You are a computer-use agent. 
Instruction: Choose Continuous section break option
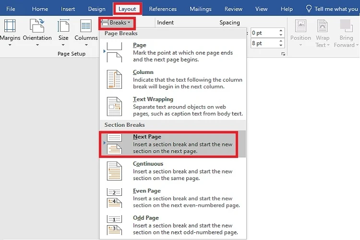pyautogui.click(x=173, y=170)
